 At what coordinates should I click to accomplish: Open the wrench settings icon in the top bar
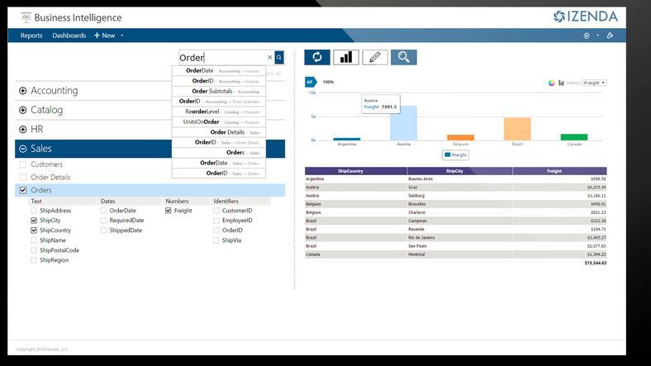point(610,36)
